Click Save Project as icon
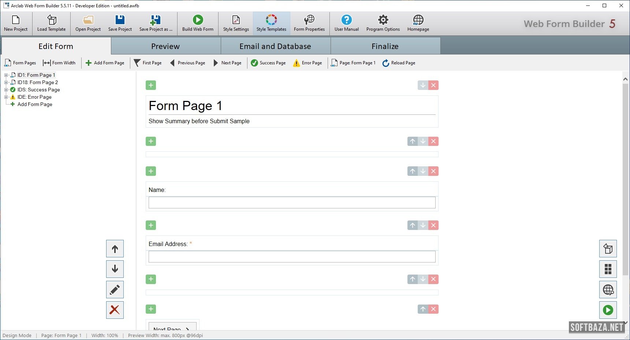 (x=156, y=20)
